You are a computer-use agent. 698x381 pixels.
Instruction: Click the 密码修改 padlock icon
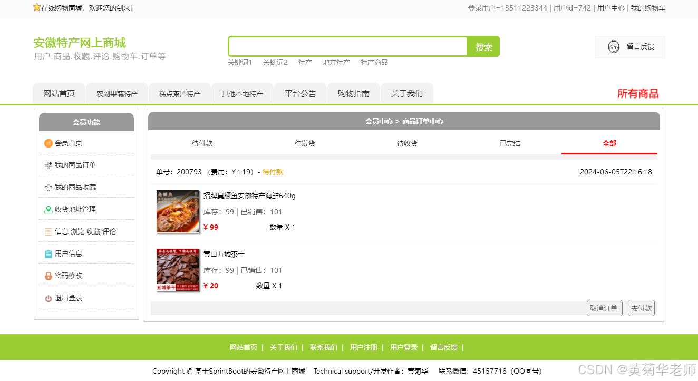tap(49, 276)
